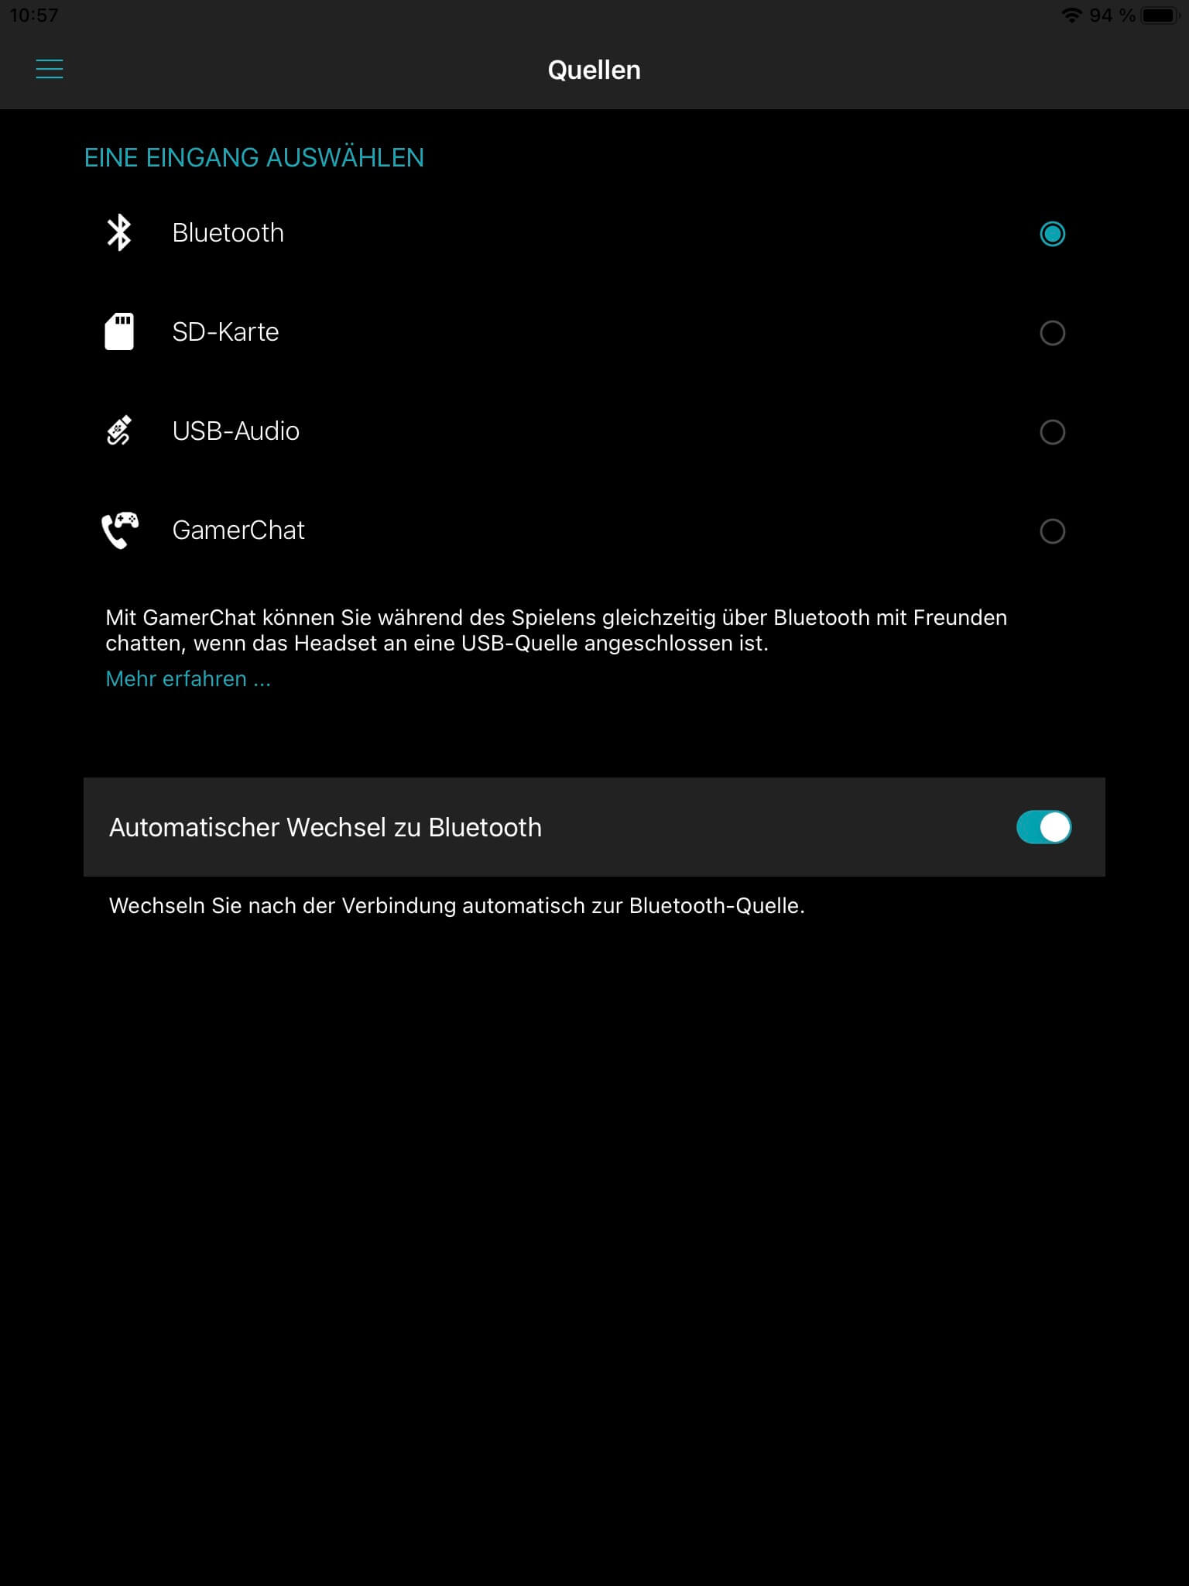Tap the battery status icon
This screenshot has height=1586, width=1189.
(x=1159, y=15)
